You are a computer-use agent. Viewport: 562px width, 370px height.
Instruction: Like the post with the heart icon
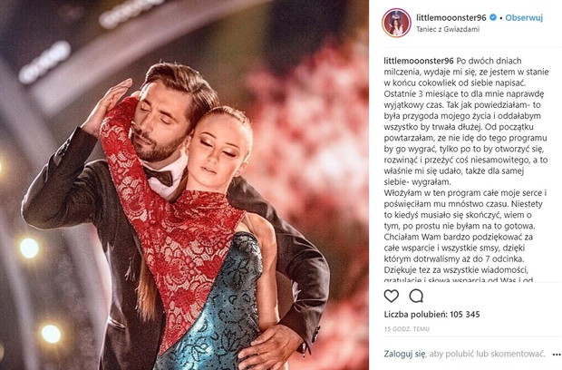click(391, 297)
